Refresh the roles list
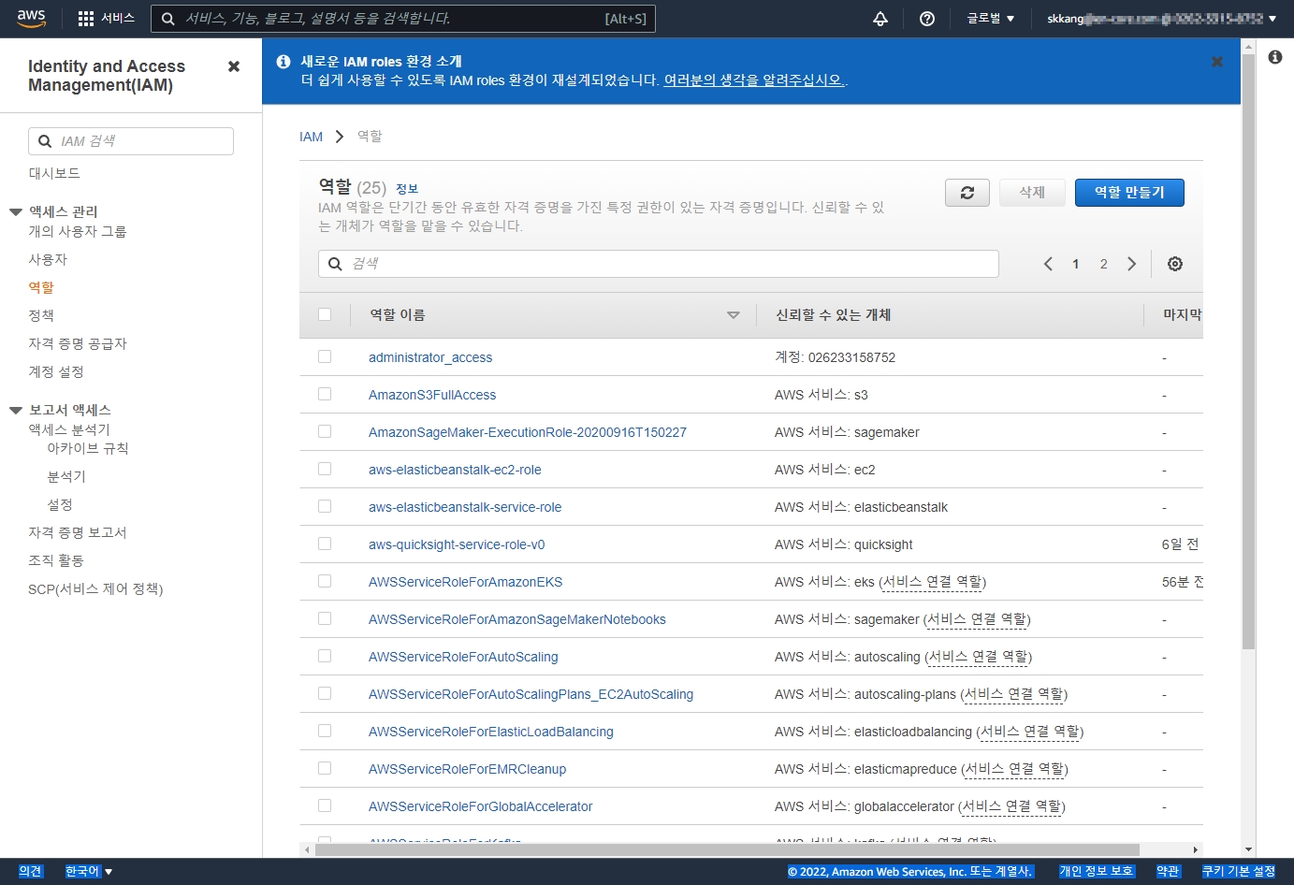Screen dimensions: 1294x885 (967, 193)
